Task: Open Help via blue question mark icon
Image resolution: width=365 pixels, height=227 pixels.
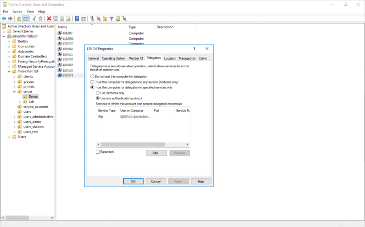Action: tap(77, 19)
